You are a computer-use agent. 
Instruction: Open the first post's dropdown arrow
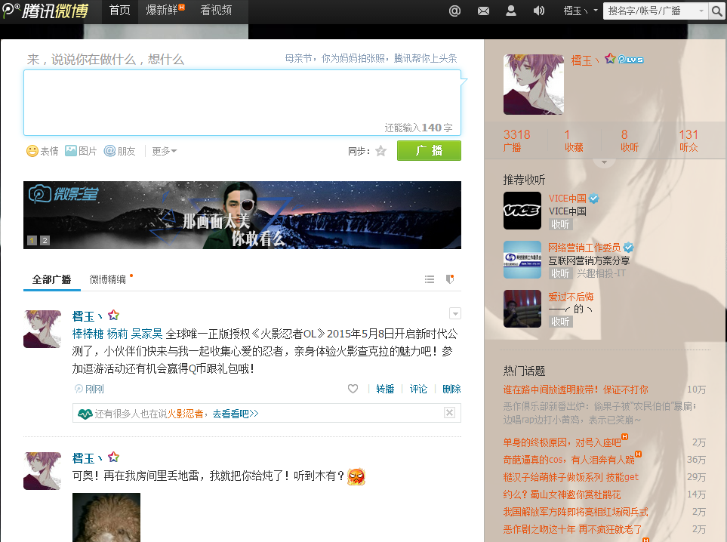[455, 314]
